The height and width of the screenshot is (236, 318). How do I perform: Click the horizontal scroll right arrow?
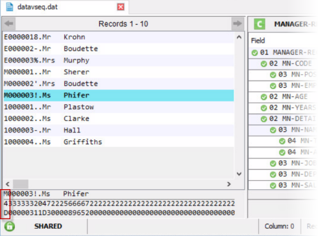[x=229, y=184]
